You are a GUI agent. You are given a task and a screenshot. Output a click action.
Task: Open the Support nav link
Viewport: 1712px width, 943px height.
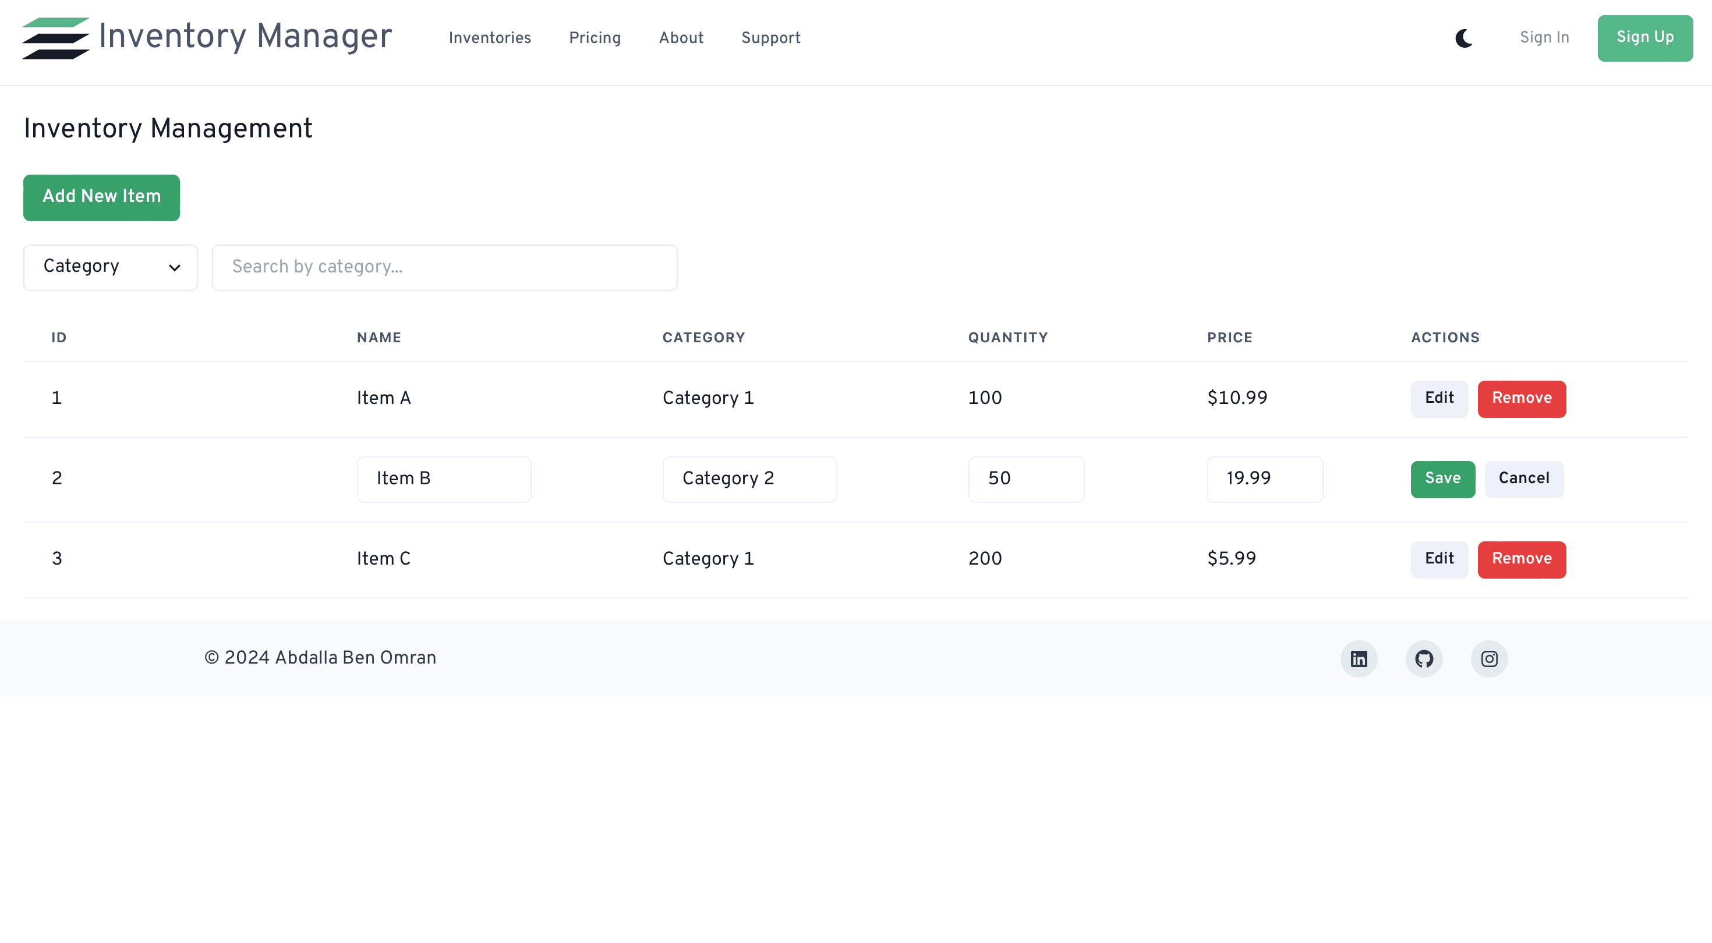[x=770, y=38]
